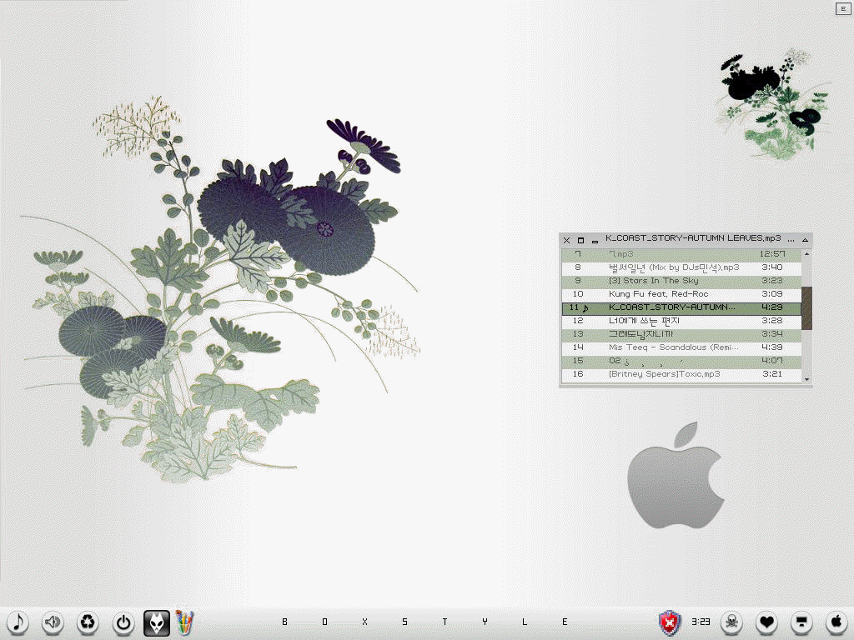Select track 10 Kung Fu feat. Red-Roc
This screenshot has width=854, height=640.
(658, 294)
